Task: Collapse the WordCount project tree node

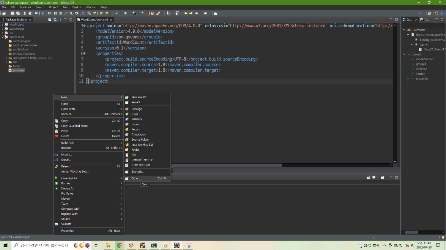Action: tap(3, 37)
